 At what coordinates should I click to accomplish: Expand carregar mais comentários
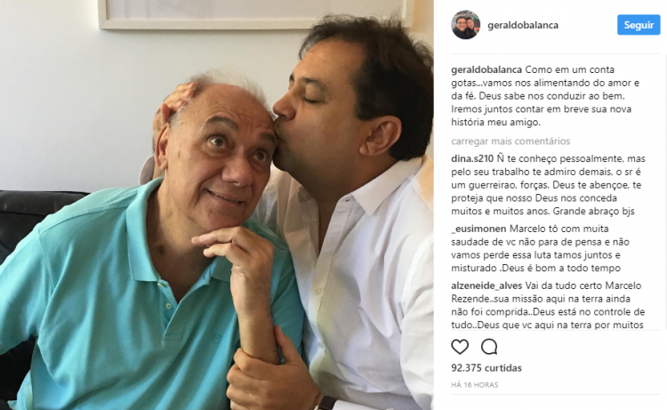coord(510,141)
